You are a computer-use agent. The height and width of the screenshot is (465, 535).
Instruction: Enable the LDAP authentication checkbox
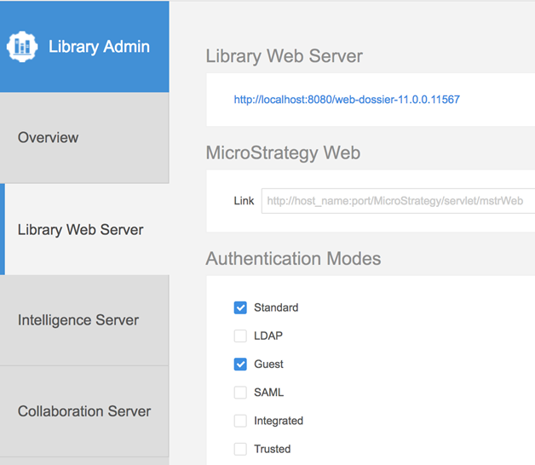(x=240, y=336)
